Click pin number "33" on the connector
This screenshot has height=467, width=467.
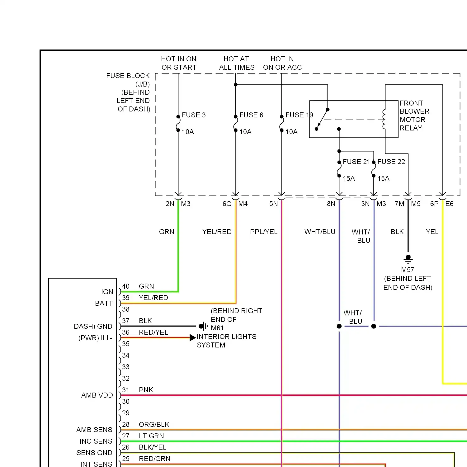126,367
